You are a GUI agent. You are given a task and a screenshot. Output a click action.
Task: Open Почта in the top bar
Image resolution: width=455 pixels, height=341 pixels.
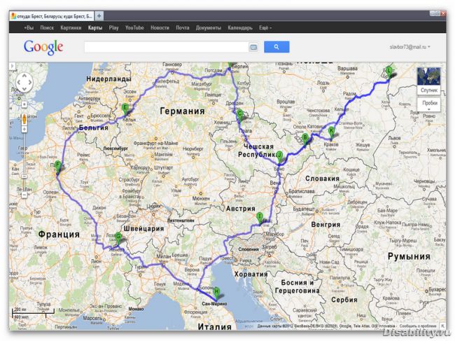pos(183,28)
